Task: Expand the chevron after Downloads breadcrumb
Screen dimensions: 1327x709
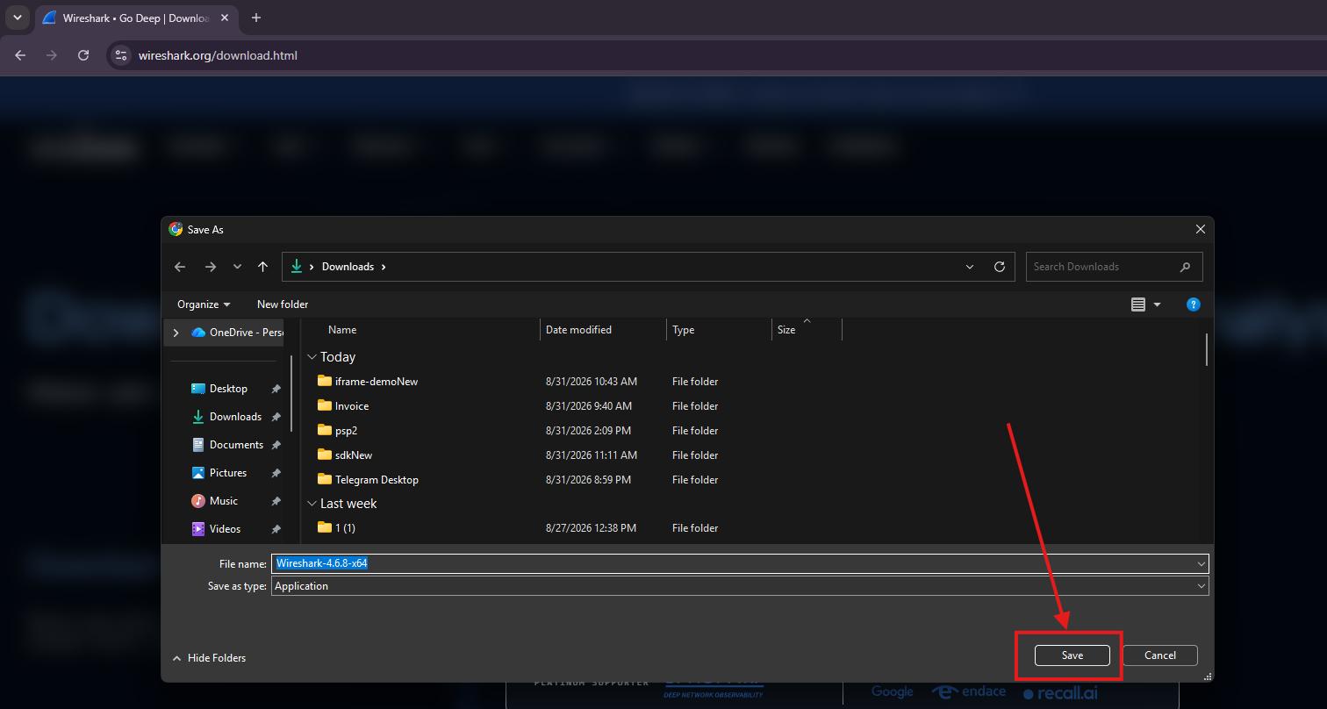Action: pyautogui.click(x=384, y=267)
